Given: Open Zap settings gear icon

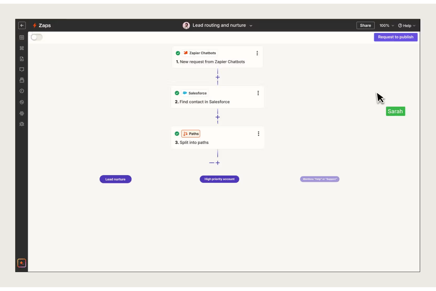Looking at the screenshot, I should pyautogui.click(x=22, y=113).
